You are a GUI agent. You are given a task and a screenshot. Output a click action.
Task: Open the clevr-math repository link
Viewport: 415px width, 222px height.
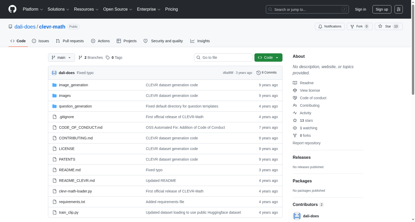[52, 27]
